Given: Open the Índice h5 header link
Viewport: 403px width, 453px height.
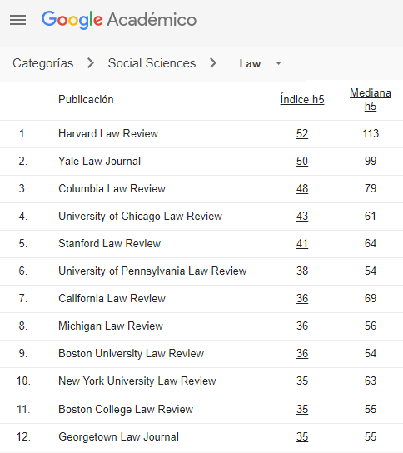Looking at the screenshot, I should [x=302, y=99].
